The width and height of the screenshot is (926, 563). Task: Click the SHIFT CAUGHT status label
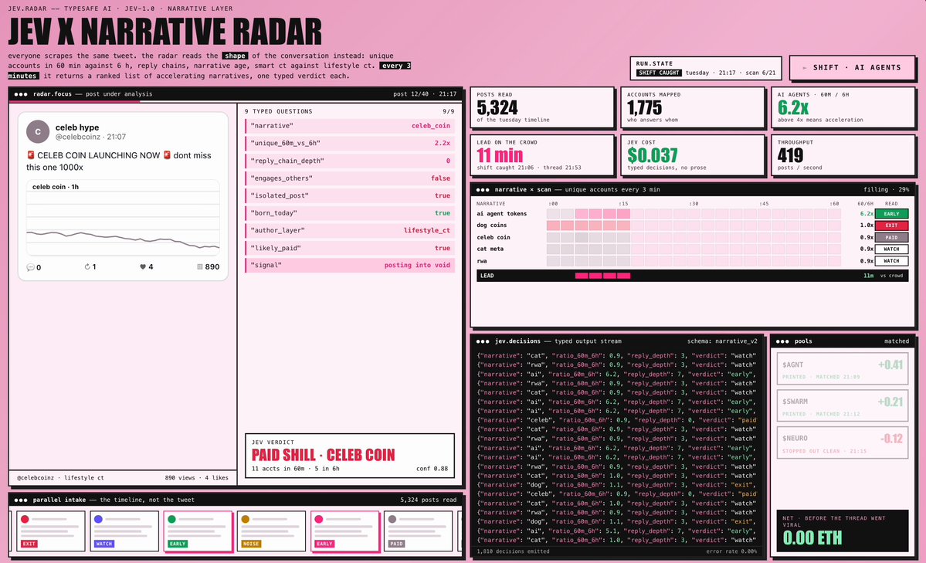pyautogui.click(x=659, y=73)
